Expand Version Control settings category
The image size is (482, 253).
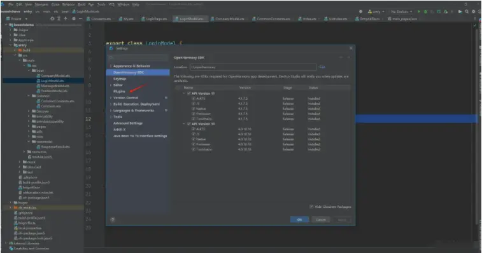point(111,98)
